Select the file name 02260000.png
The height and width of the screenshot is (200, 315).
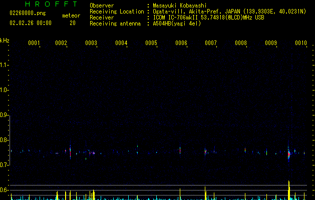[x=28, y=13]
